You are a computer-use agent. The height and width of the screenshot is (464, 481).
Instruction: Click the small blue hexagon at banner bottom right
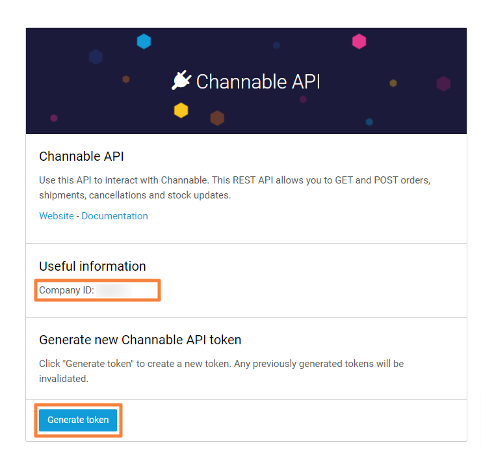click(369, 122)
